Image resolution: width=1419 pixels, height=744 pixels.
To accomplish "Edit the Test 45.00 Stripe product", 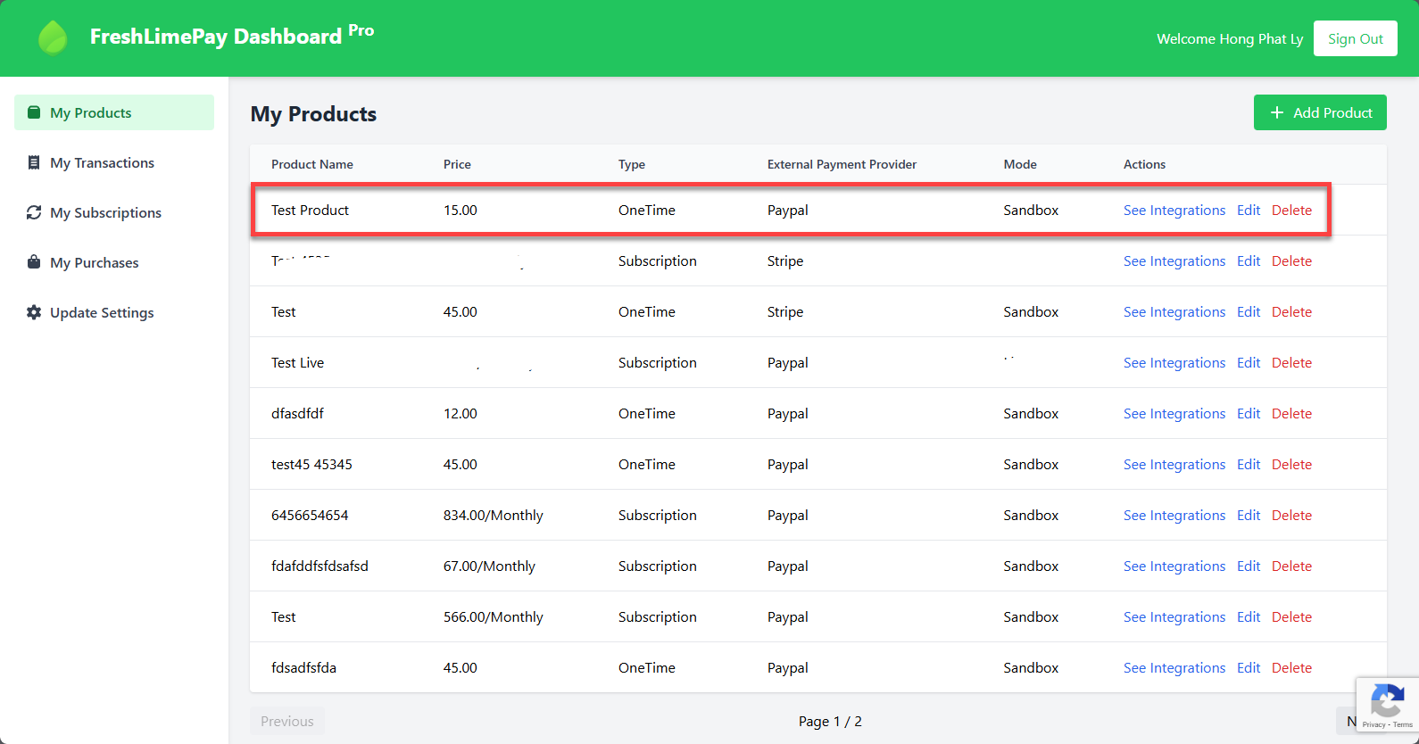I will coord(1249,311).
